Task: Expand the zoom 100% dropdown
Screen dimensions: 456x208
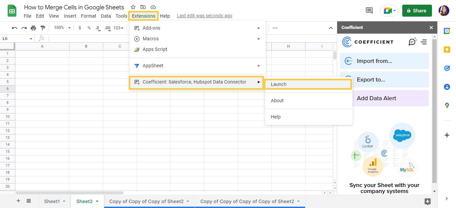Action: coord(62,28)
